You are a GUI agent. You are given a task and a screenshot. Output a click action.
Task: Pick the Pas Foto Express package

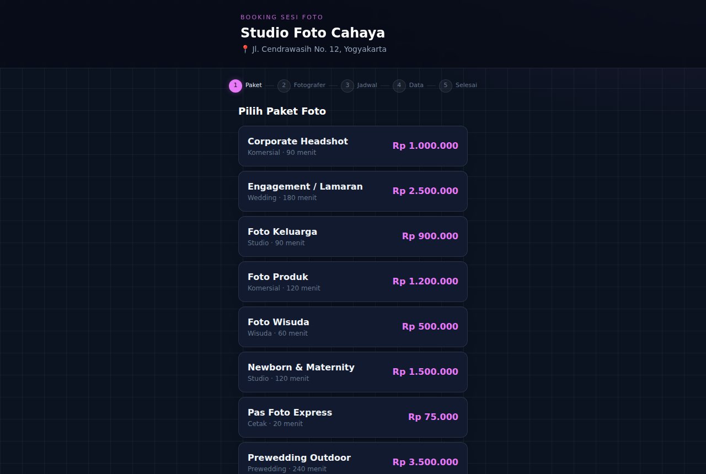point(353,417)
